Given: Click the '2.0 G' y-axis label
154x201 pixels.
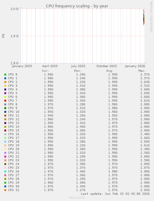Looking at the screenshot, I should coord(15,9).
